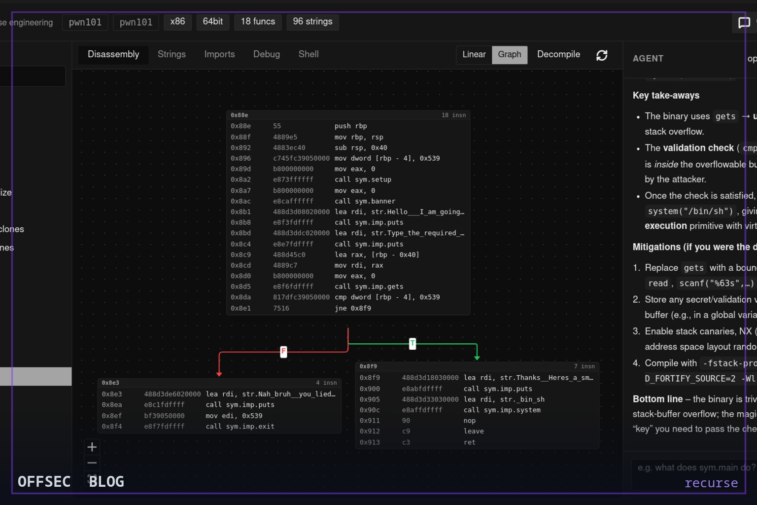Click the Decompile button
This screenshot has width=757, height=505.
pyautogui.click(x=558, y=54)
